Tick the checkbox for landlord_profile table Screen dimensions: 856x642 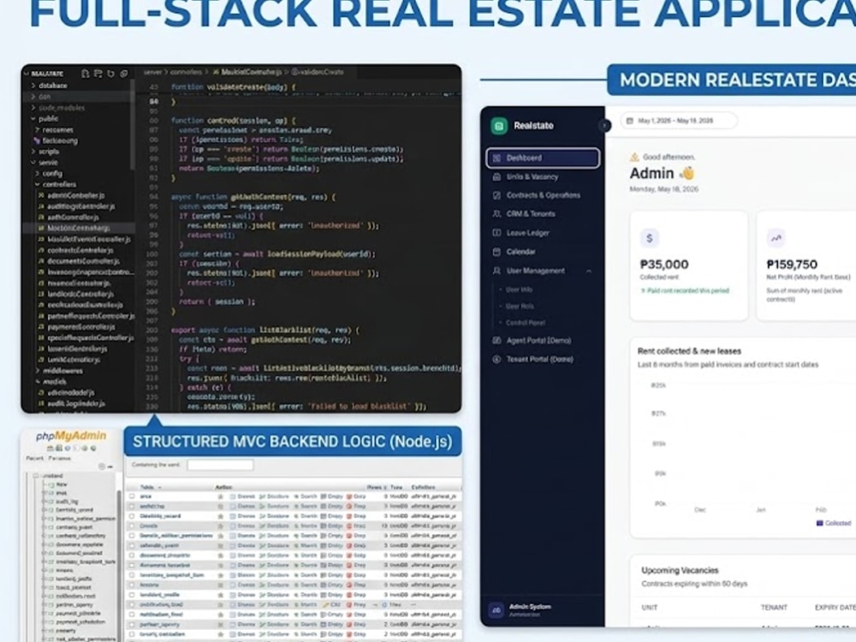click(132, 595)
